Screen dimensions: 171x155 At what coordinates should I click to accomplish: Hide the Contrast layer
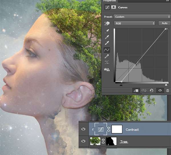(83, 129)
